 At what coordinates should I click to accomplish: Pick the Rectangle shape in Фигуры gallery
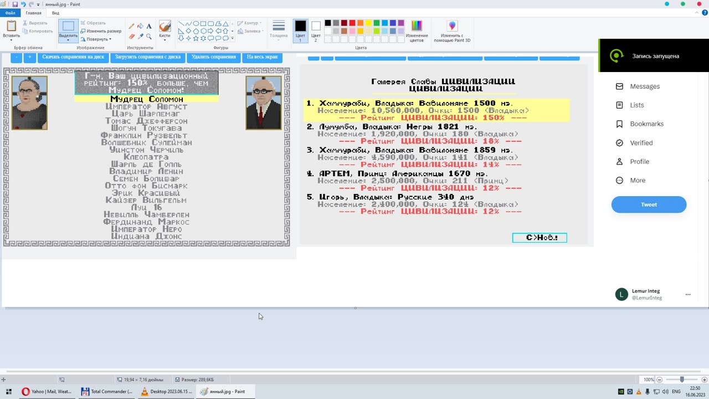click(203, 24)
